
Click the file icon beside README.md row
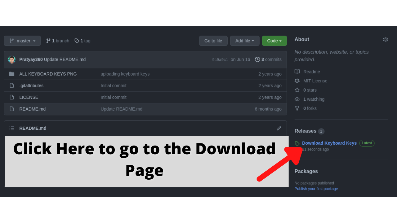click(12, 109)
